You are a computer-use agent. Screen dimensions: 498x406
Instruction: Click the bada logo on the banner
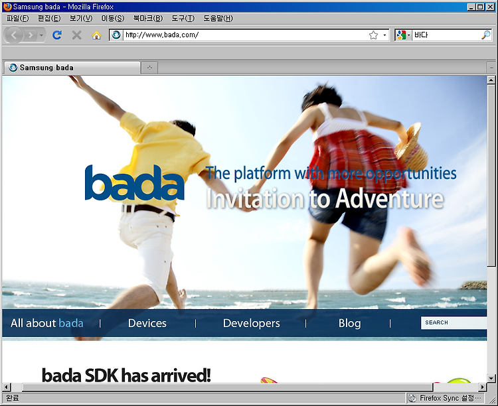134,183
